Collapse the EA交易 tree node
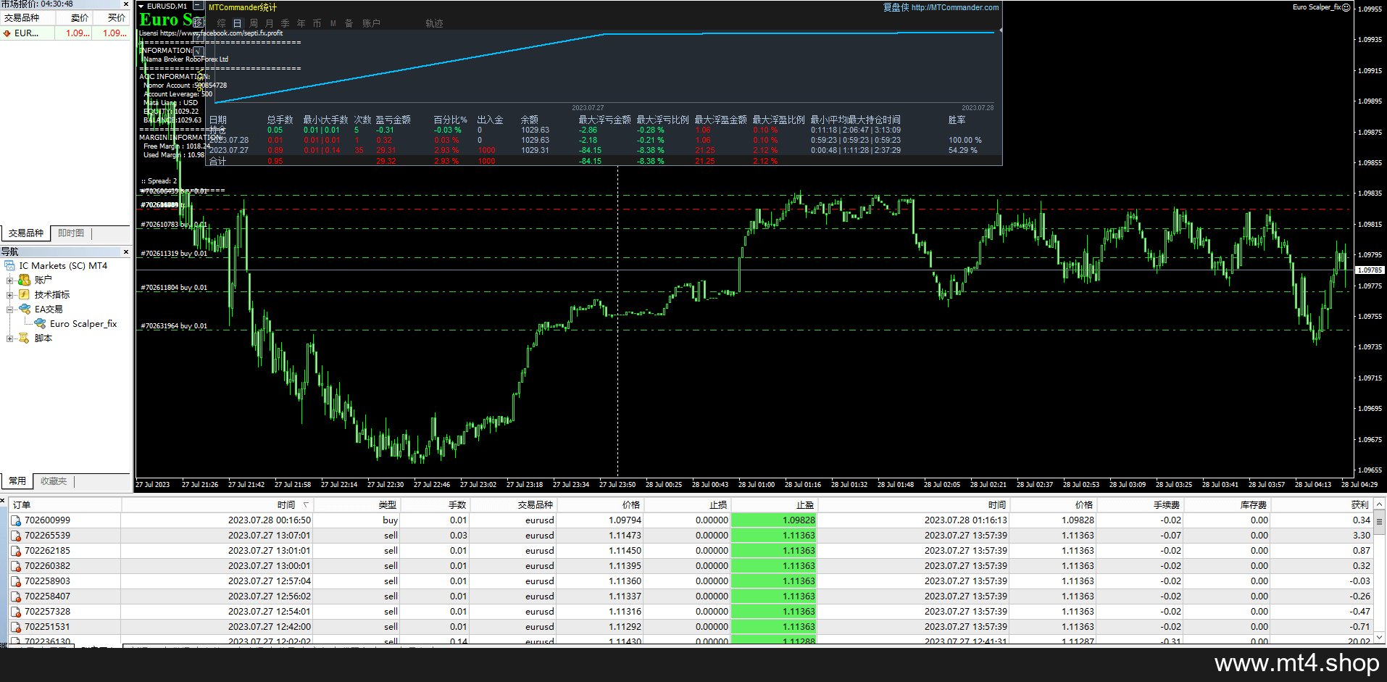 [10, 309]
